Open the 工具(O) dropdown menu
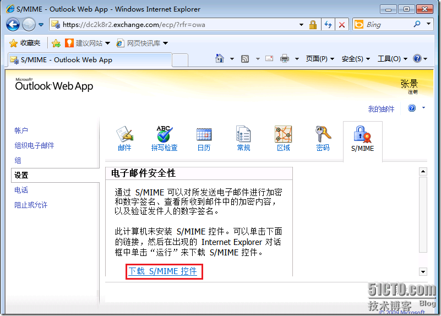Viewport: 441px width, 316px height. (x=393, y=59)
